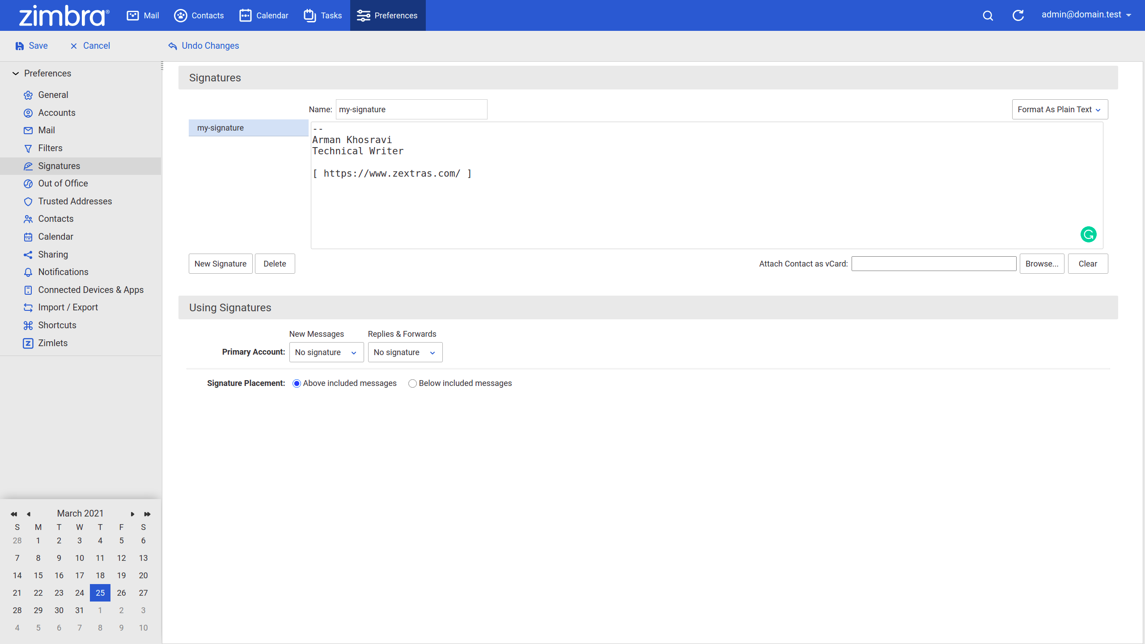Click signature name input field

411,109
